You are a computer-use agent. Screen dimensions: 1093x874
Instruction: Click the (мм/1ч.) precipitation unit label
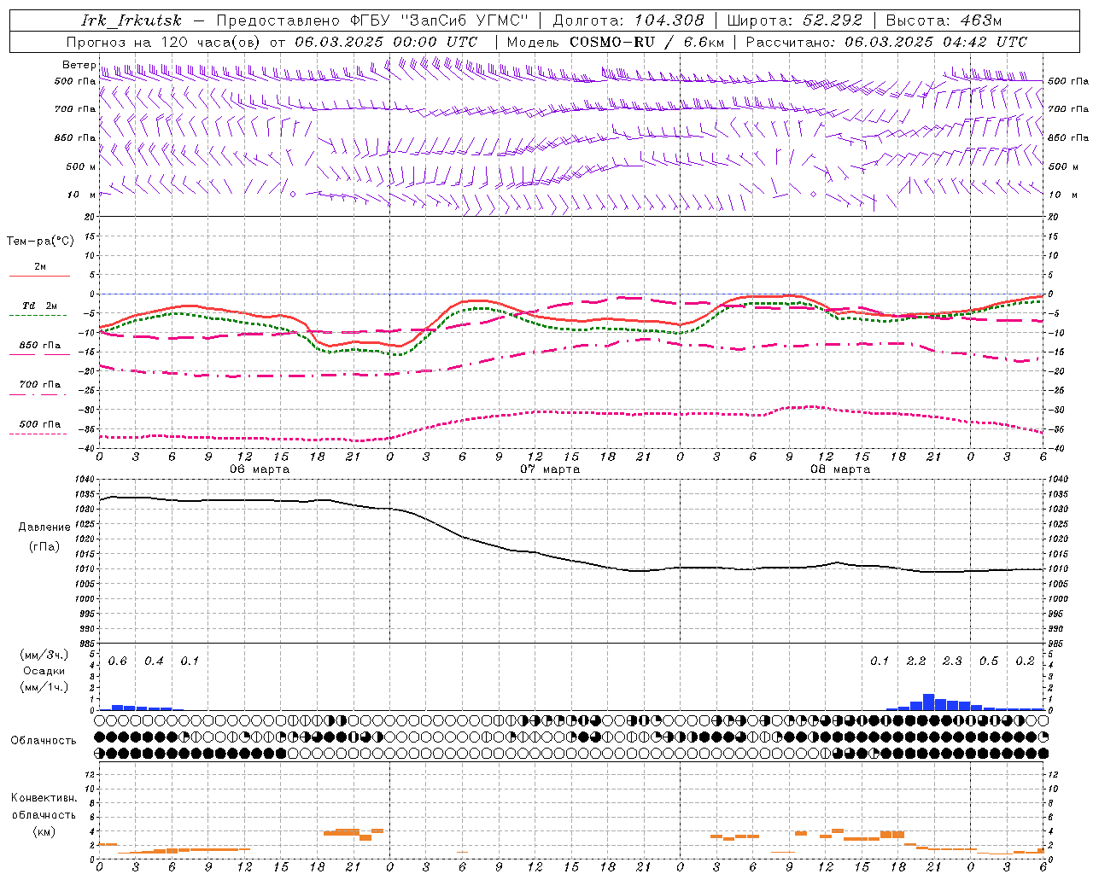(44, 688)
